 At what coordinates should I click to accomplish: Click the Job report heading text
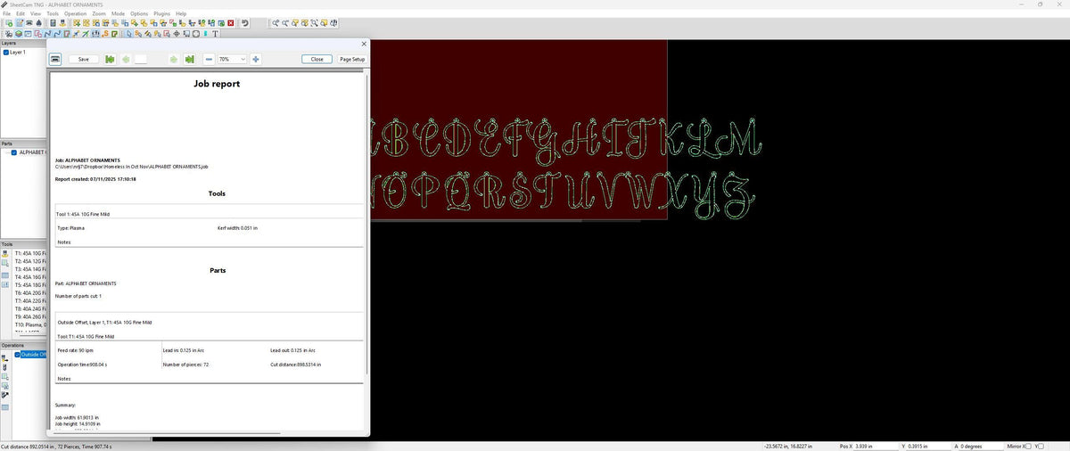tap(217, 84)
